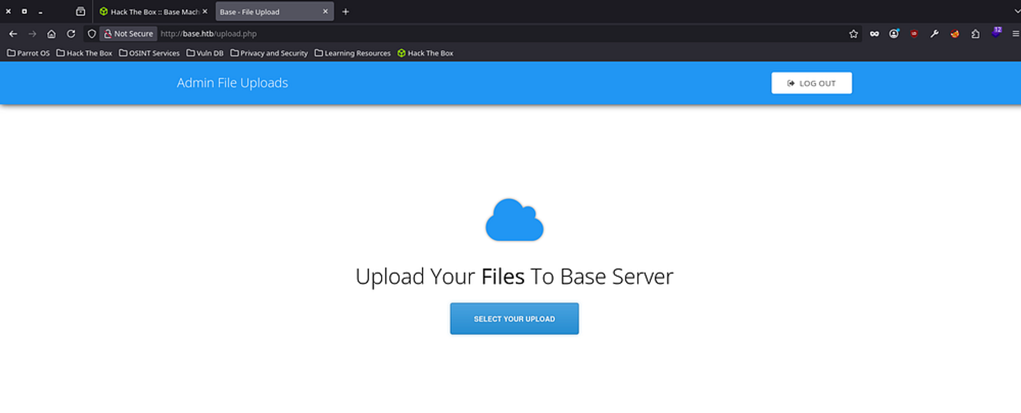This screenshot has height=413, width=1021.
Task: Click the browser forward arrow
Action: 32,34
